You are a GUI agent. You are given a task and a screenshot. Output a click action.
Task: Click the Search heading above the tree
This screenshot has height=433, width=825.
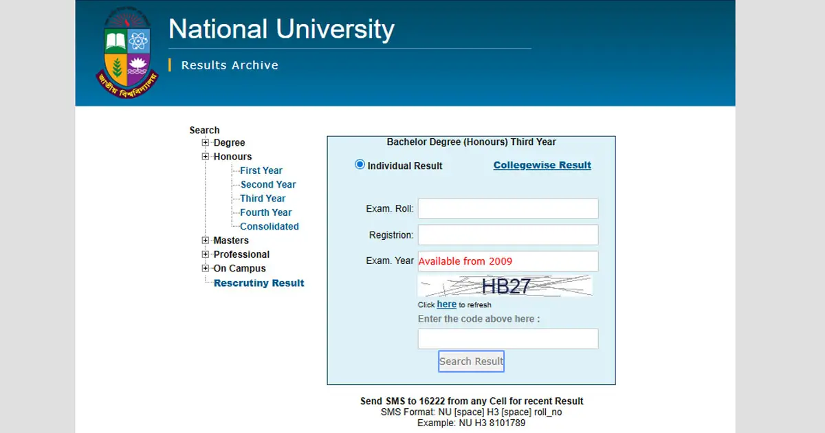click(x=205, y=130)
